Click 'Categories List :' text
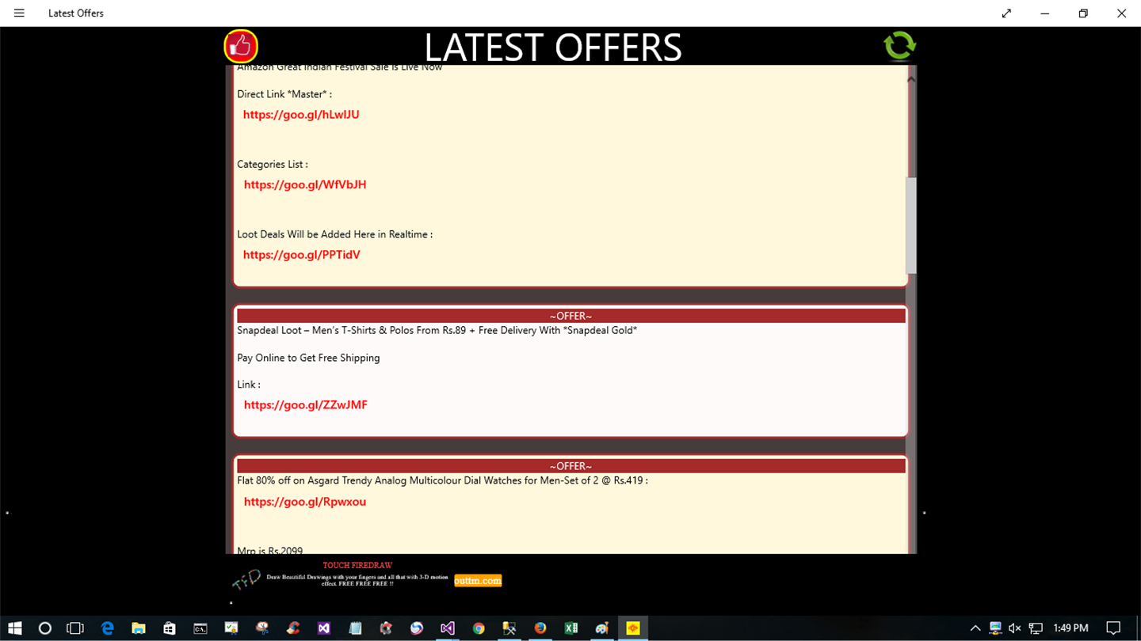Screen dimensions: 1141x641 (273, 165)
